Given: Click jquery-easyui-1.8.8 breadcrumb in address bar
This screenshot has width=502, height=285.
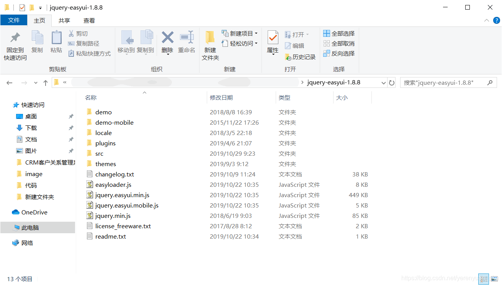Looking at the screenshot, I should coord(334,82).
